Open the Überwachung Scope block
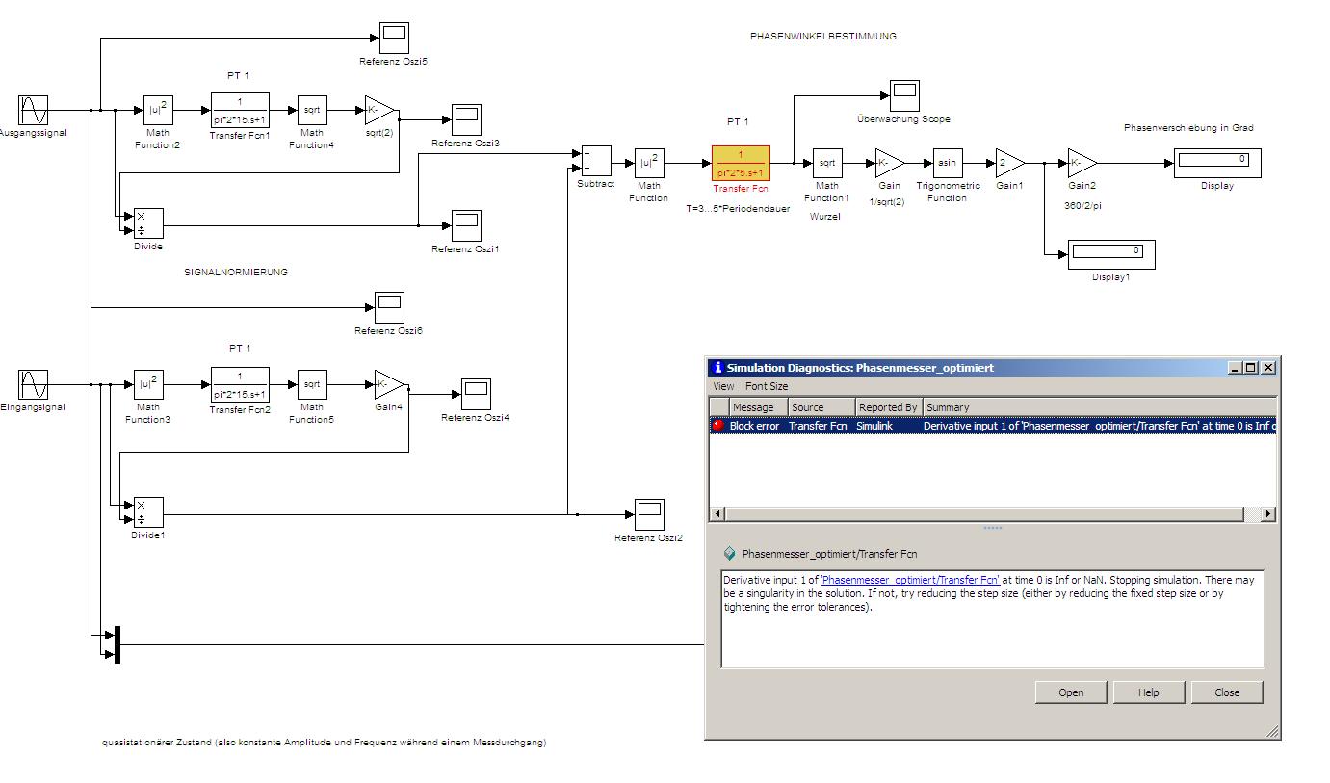Viewport: 1330px width, 783px height. (903, 95)
